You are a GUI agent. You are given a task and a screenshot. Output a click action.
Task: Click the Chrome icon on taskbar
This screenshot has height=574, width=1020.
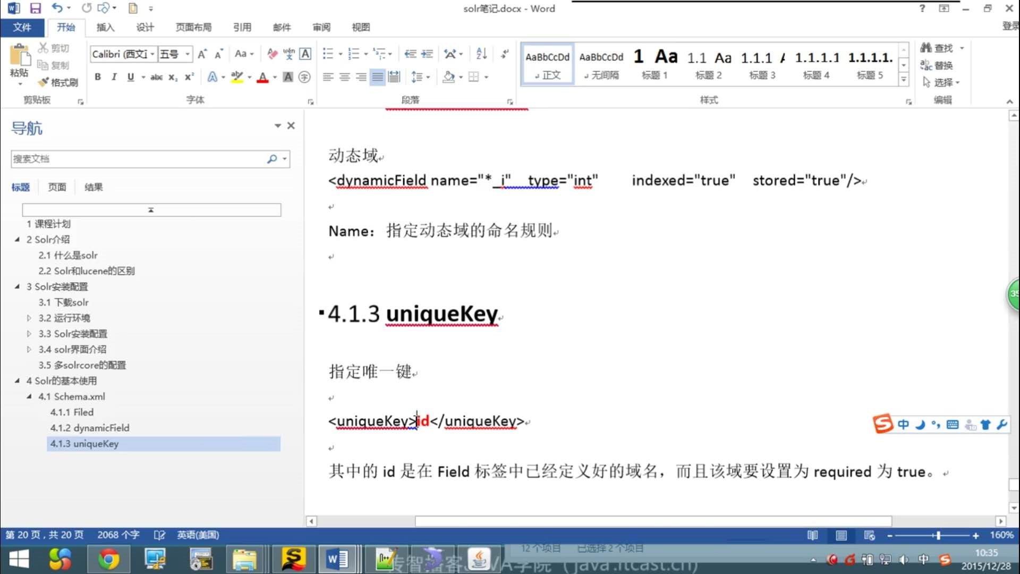[x=108, y=560]
